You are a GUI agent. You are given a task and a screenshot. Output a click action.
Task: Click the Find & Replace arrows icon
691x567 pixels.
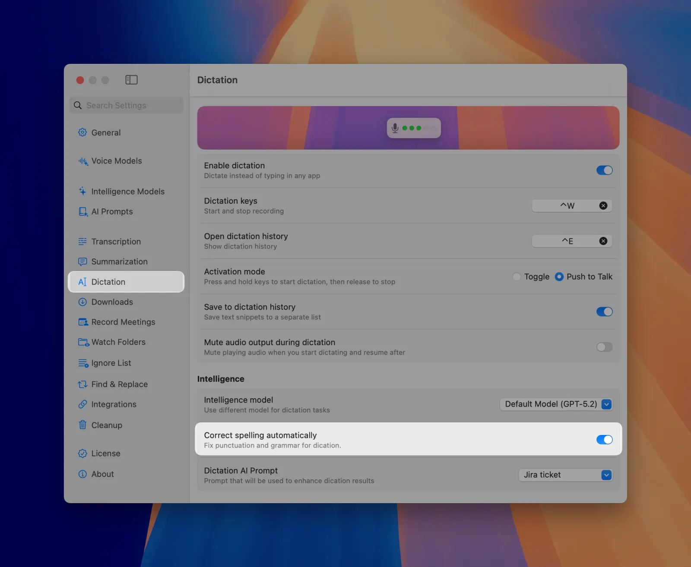[x=82, y=384]
